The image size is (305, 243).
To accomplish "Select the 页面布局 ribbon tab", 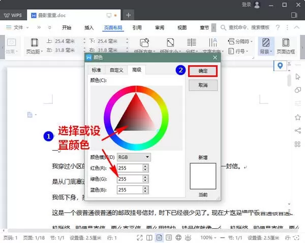I will pos(113,28).
